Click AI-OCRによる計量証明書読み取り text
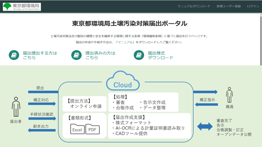 150,128
